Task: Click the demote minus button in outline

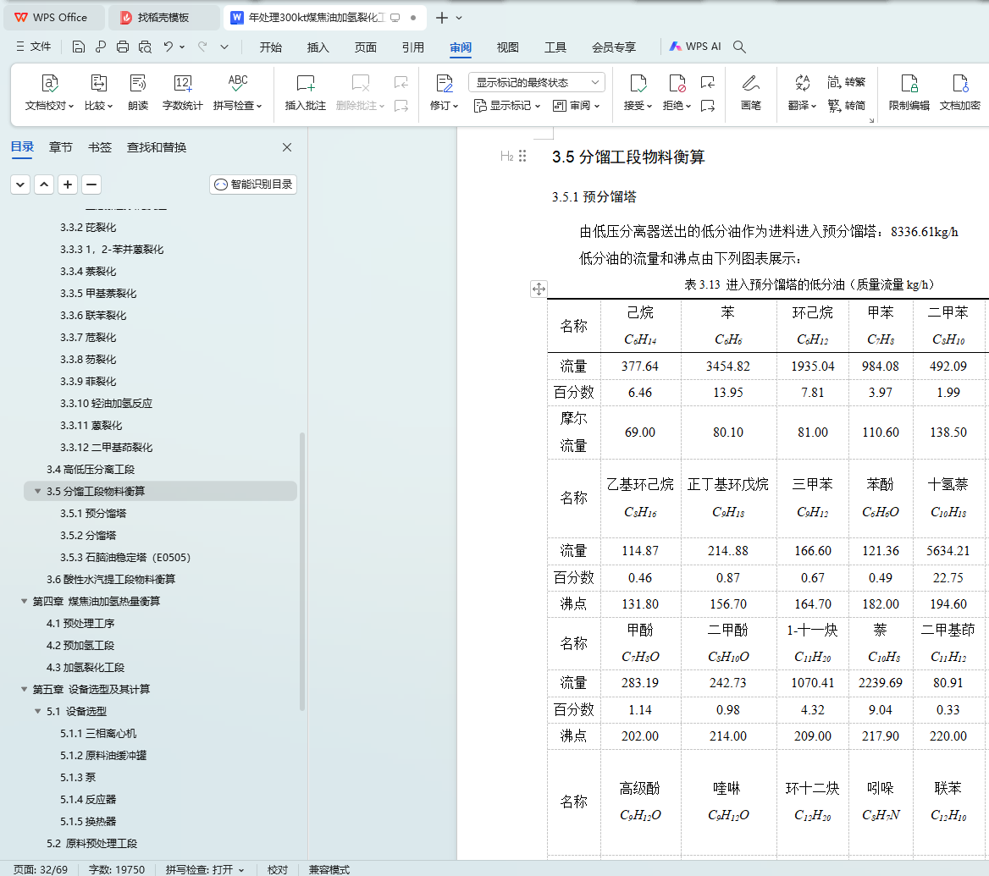Action: [91, 185]
